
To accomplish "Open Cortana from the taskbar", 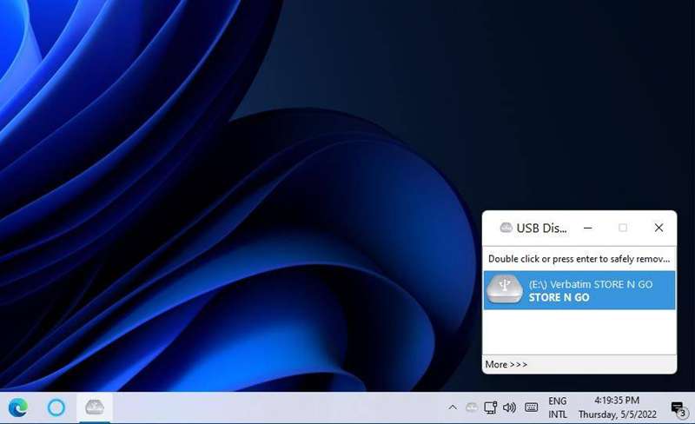I will (x=56, y=407).
